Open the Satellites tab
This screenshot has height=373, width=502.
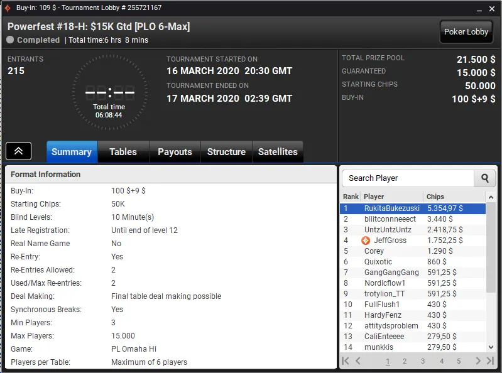pos(278,152)
